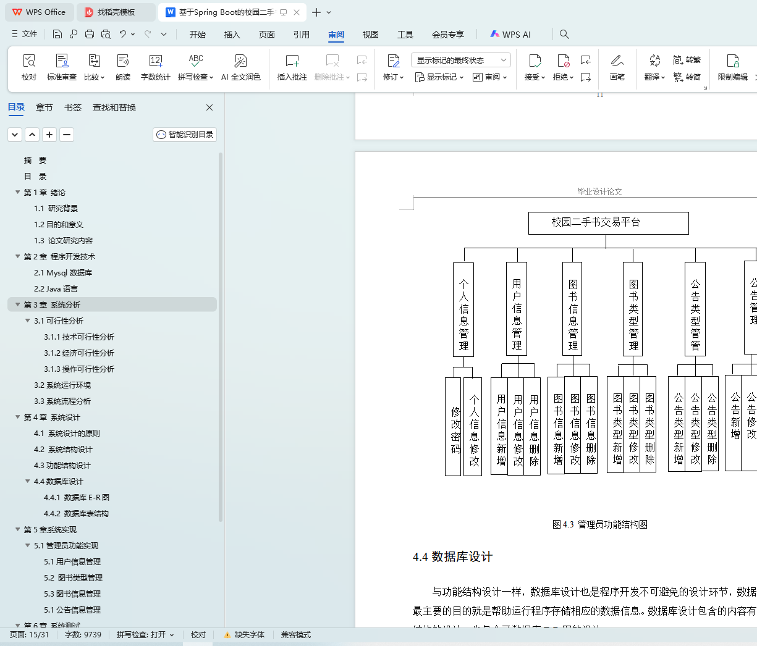Click the undo arrow icon
This screenshot has height=646, width=757.
(123, 34)
